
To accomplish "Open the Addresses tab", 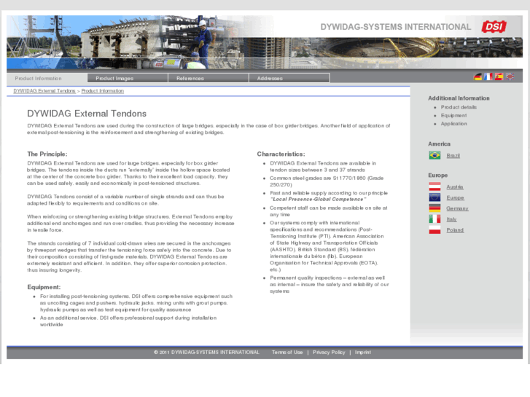I will tap(289, 78).
